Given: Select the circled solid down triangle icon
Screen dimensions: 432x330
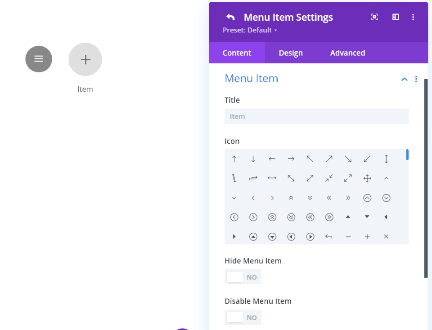Looking at the screenshot, I should (x=272, y=236).
